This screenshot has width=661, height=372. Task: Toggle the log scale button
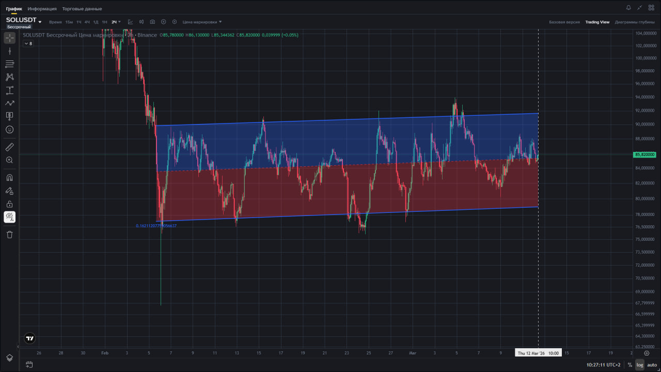pos(640,365)
